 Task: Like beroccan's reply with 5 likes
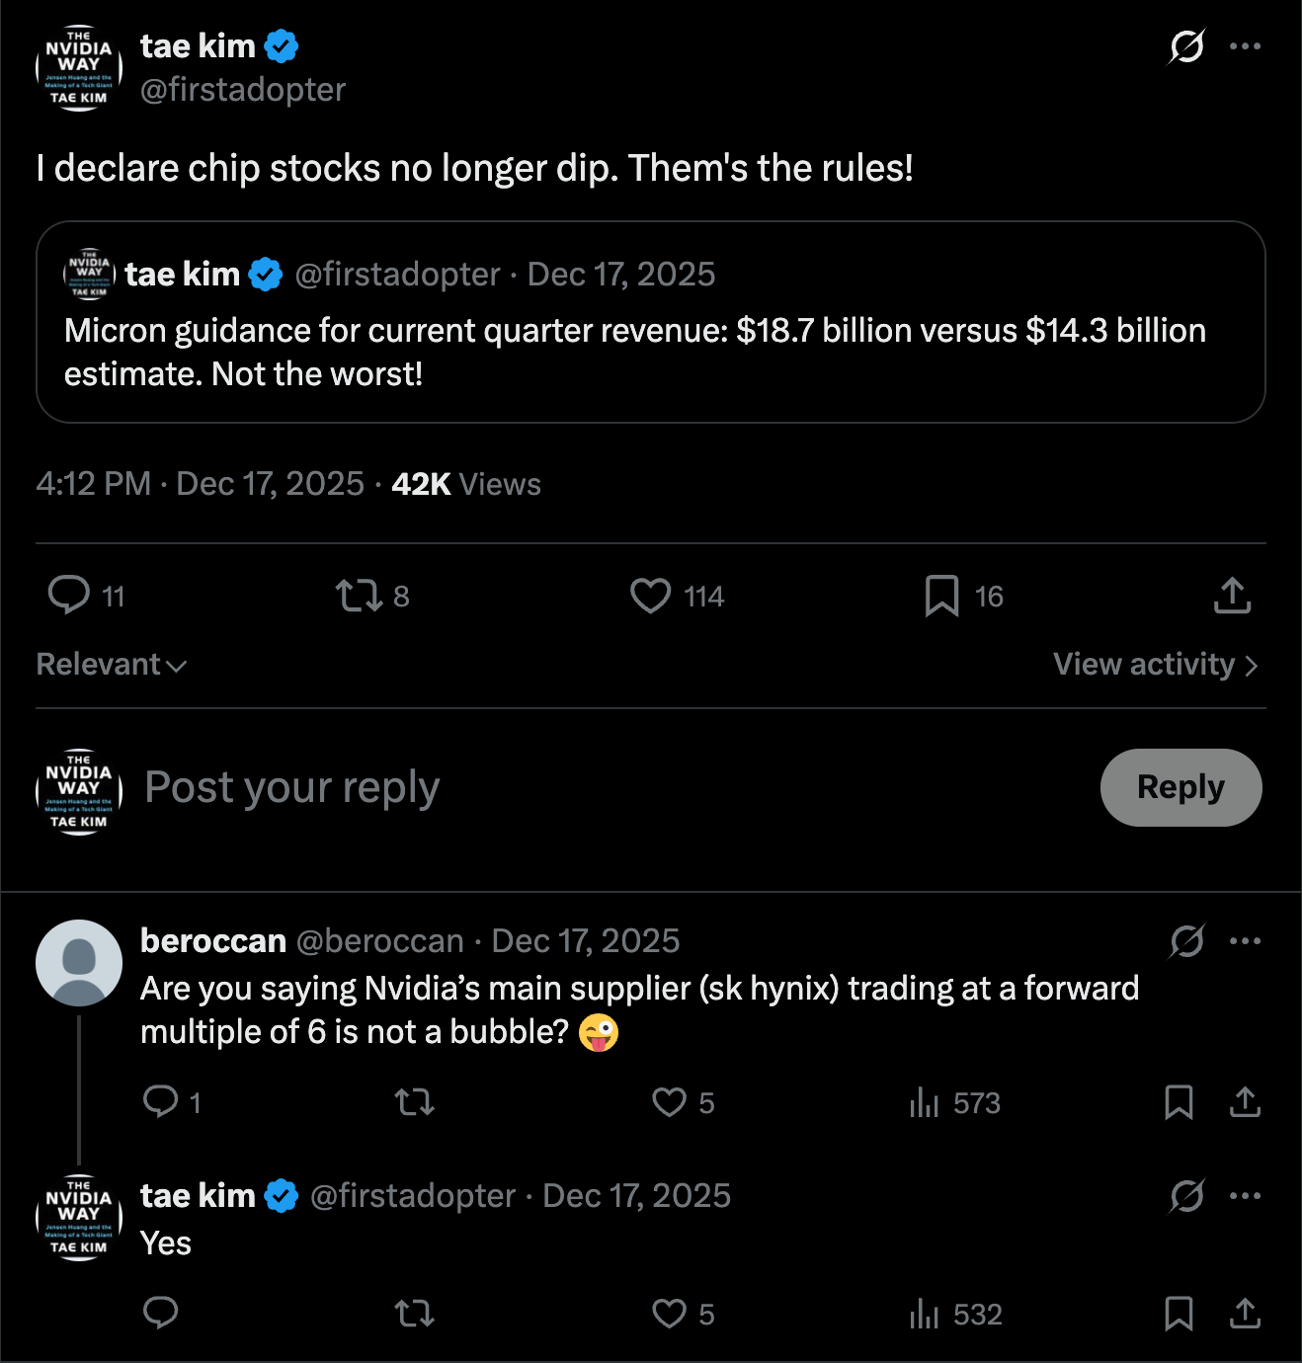[670, 1102]
